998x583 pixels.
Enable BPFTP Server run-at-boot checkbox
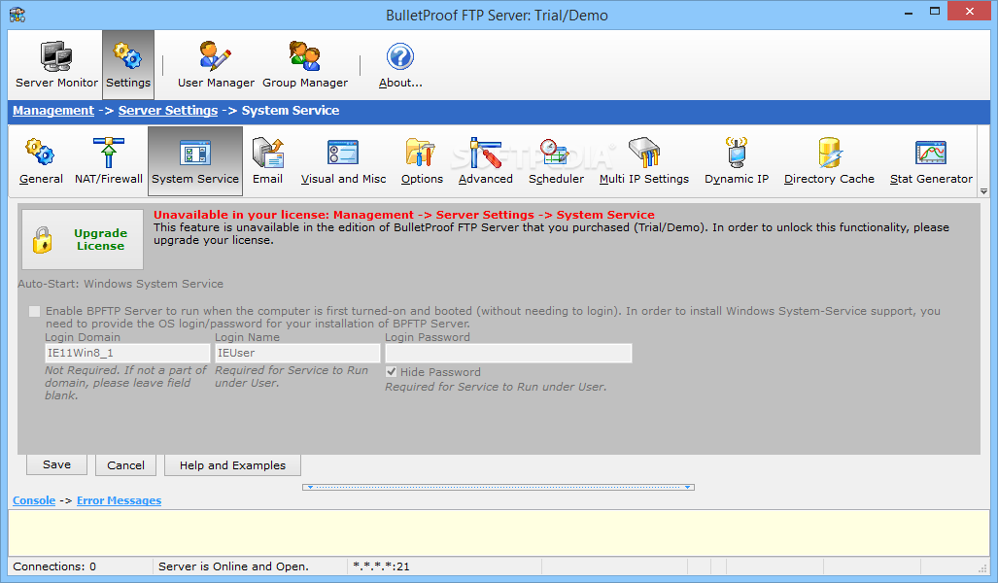(x=34, y=311)
